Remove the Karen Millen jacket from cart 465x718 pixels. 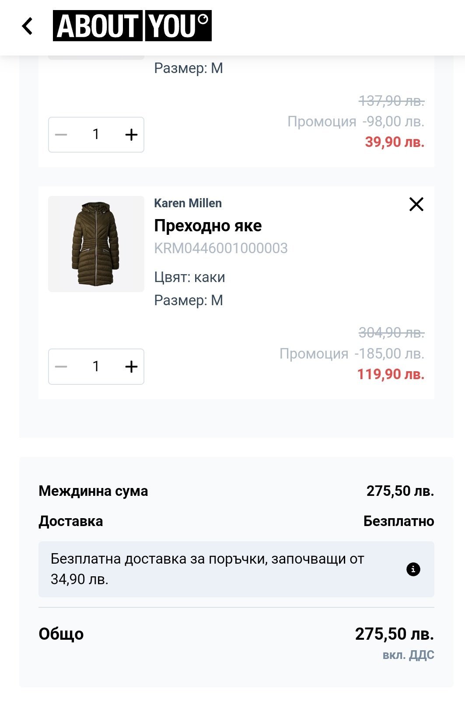coord(416,204)
